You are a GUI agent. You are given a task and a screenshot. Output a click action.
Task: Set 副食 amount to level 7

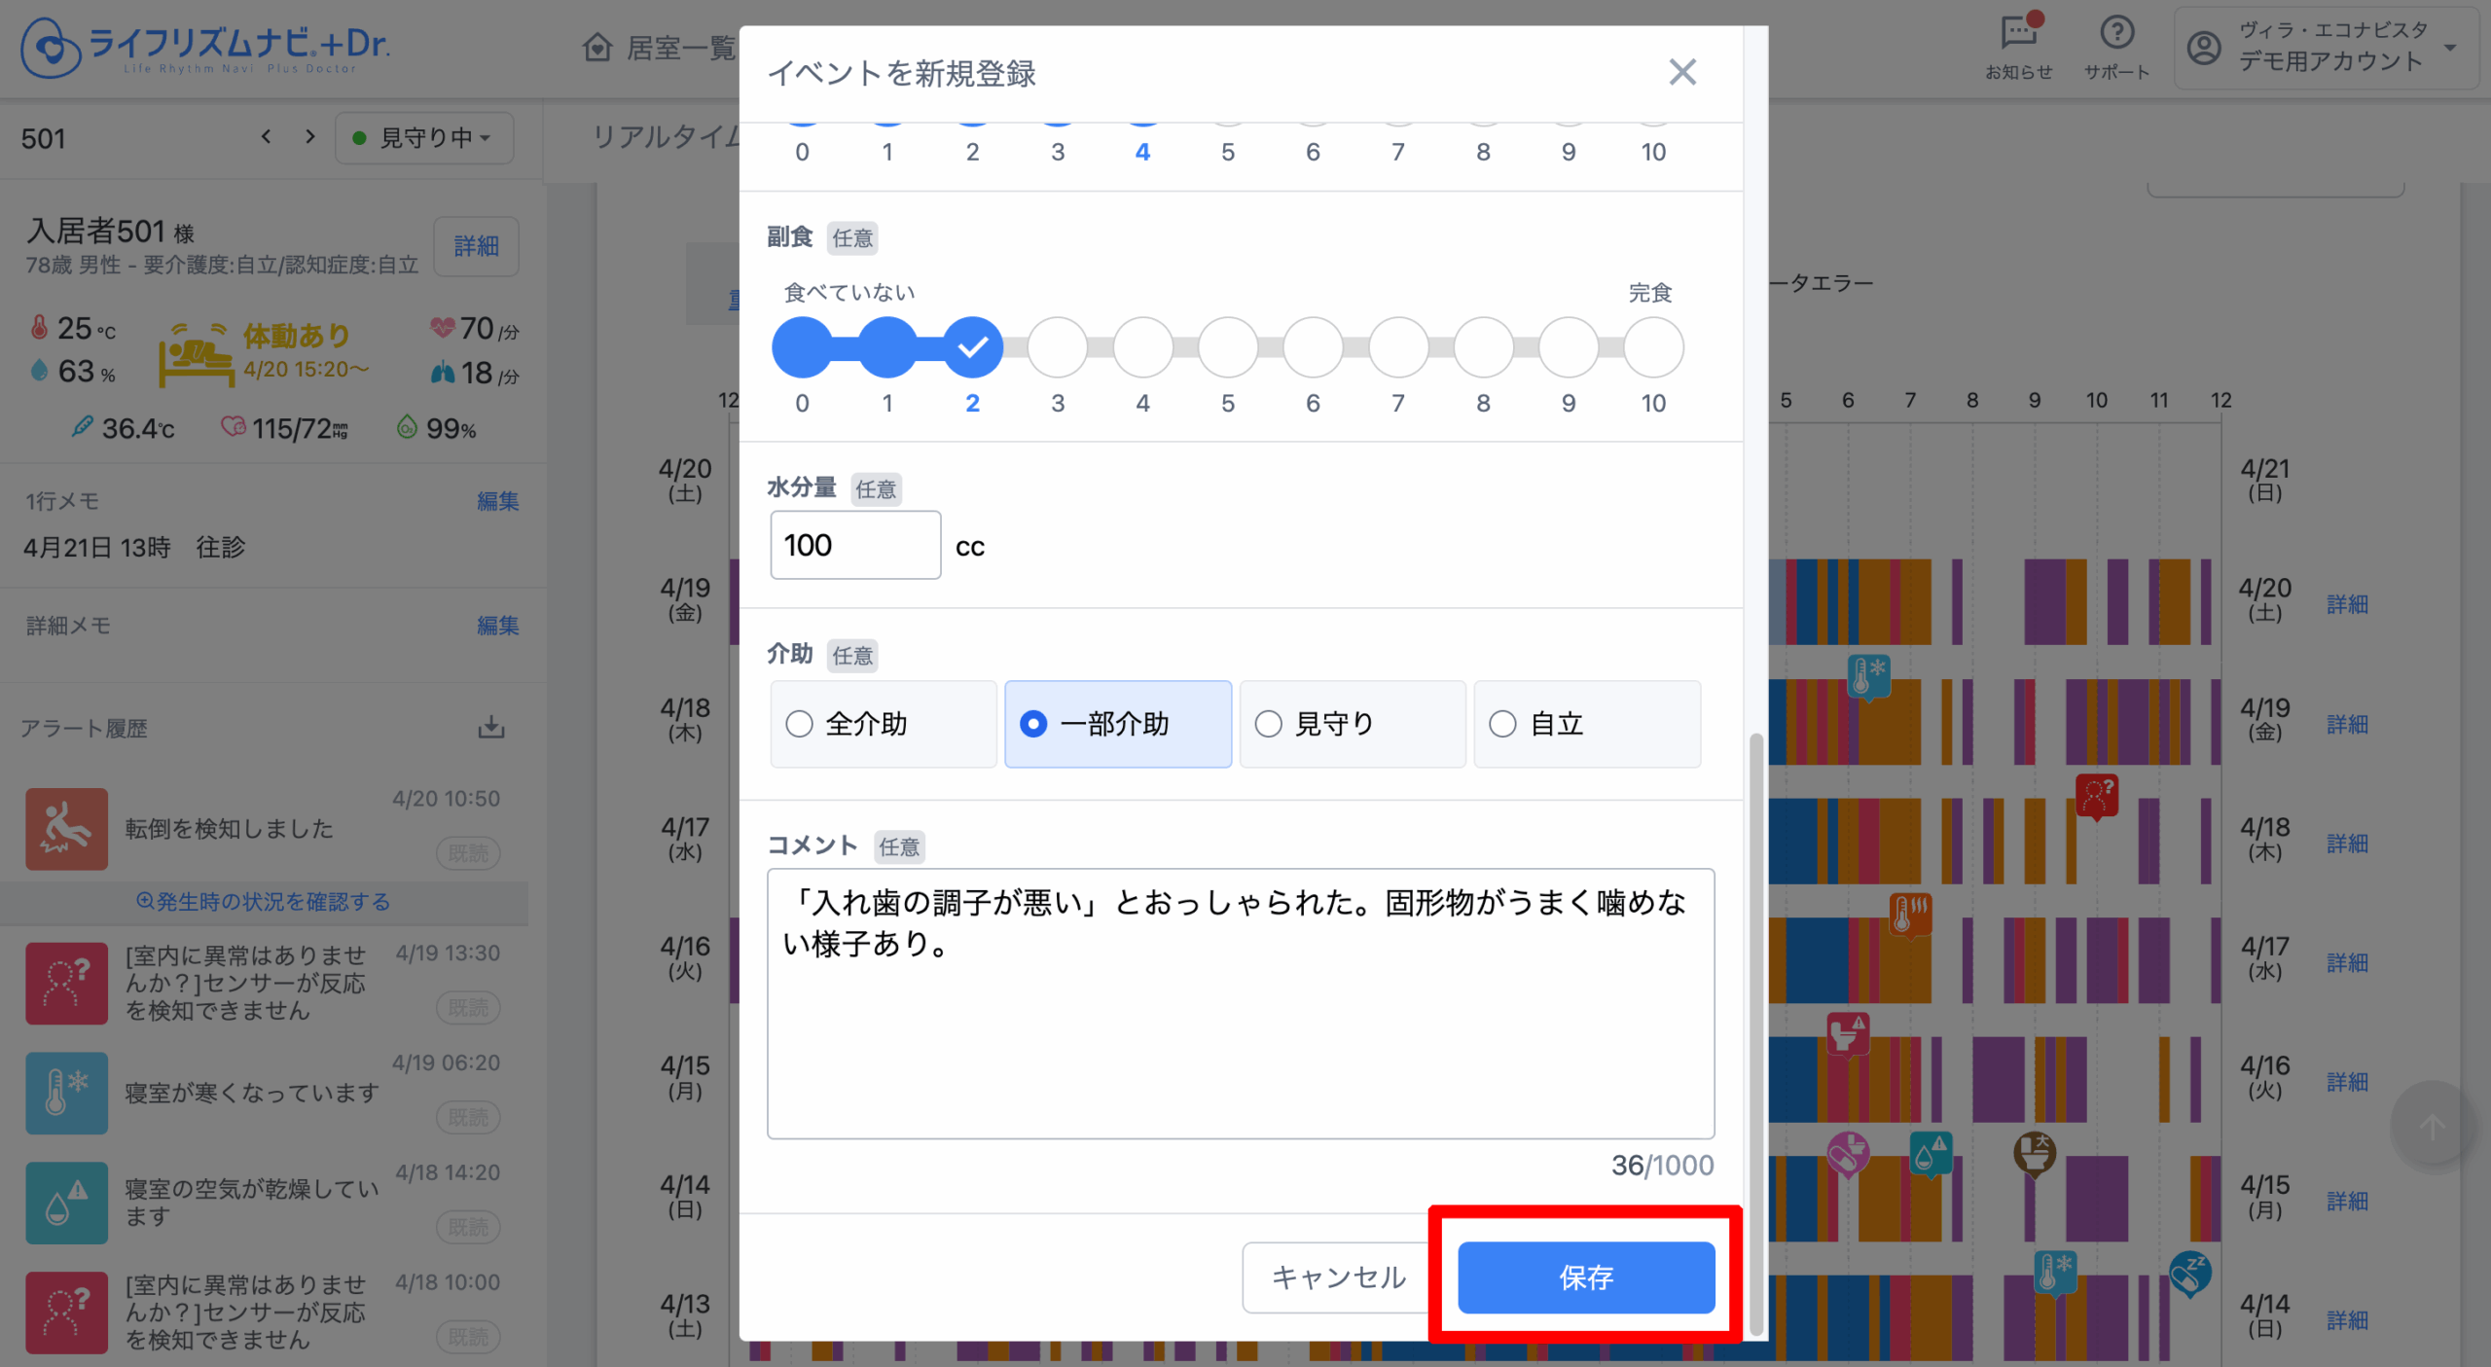point(1398,347)
